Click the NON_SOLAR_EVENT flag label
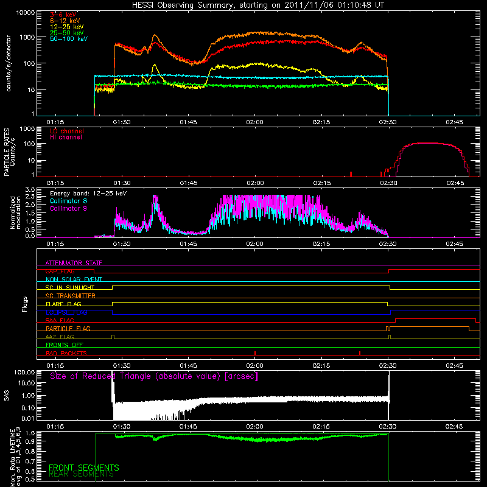Screen dimensions: 487x487 (74, 279)
